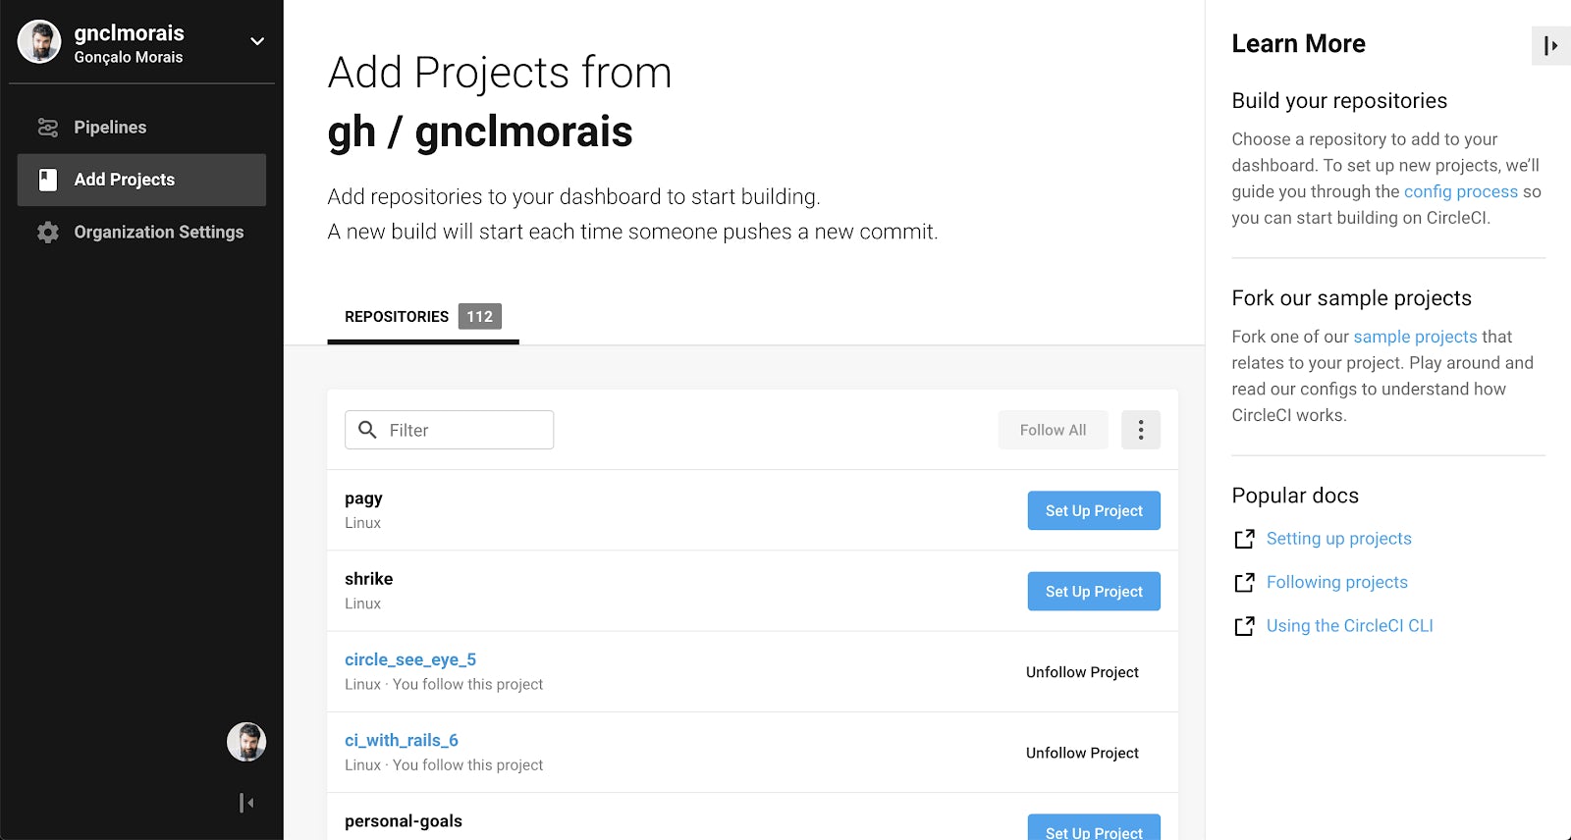Switch to the REPOSITORIES tab
The height and width of the screenshot is (840, 1571).
click(x=396, y=316)
